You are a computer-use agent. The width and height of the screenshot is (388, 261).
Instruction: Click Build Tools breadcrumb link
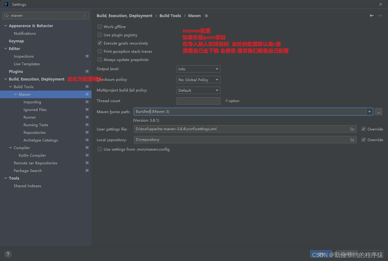(170, 16)
